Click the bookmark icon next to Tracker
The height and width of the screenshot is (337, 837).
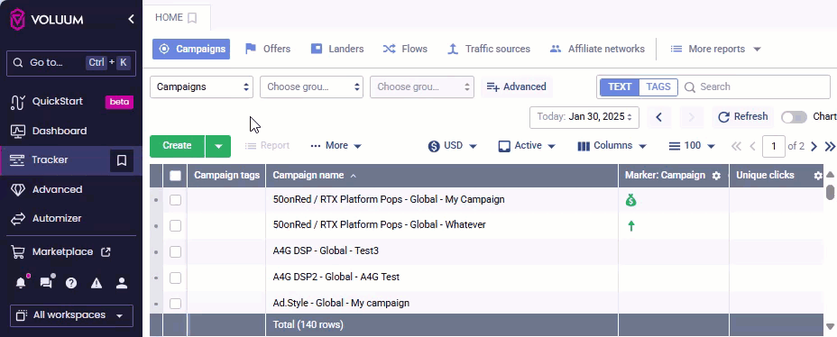coord(122,160)
